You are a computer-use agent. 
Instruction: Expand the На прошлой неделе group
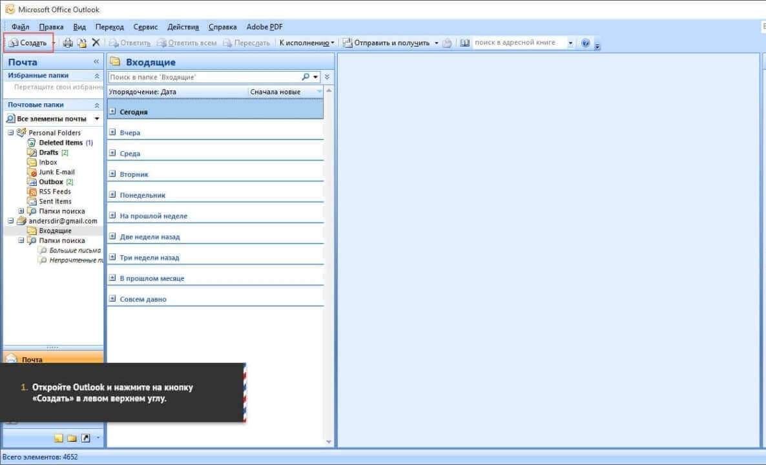[112, 216]
